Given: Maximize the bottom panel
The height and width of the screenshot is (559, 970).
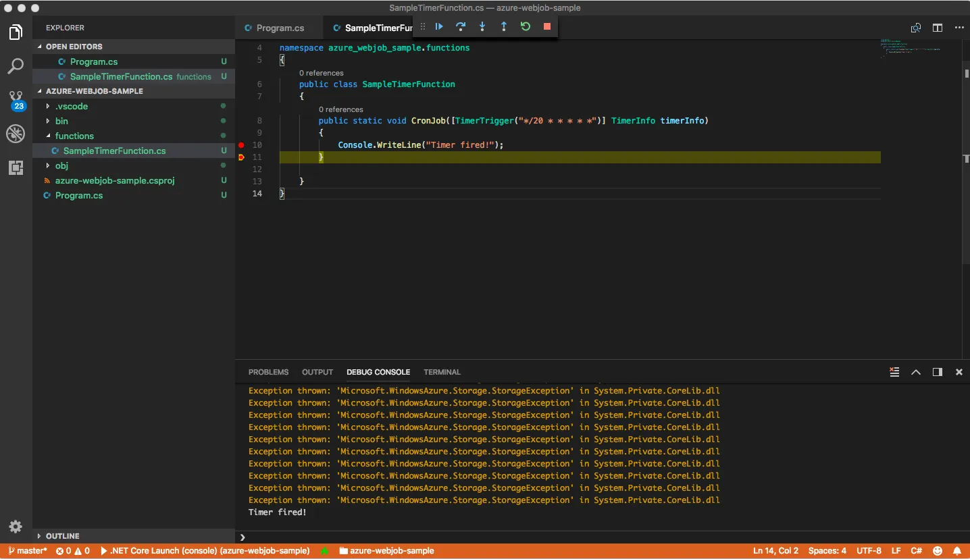Looking at the screenshot, I should pyautogui.click(x=916, y=372).
